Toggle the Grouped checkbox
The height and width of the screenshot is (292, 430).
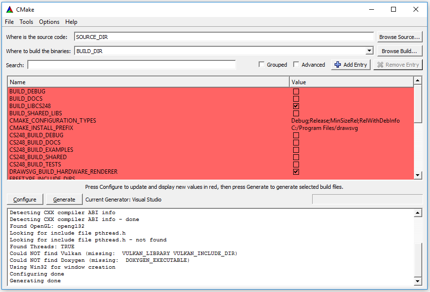click(262, 64)
